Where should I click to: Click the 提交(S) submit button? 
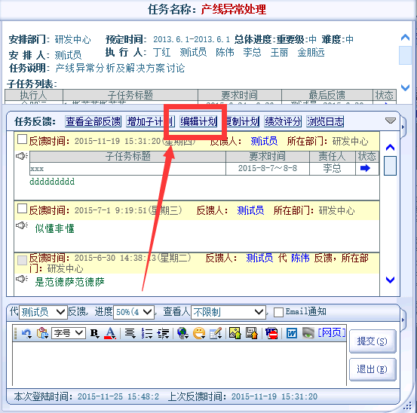[x=373, y=341]
